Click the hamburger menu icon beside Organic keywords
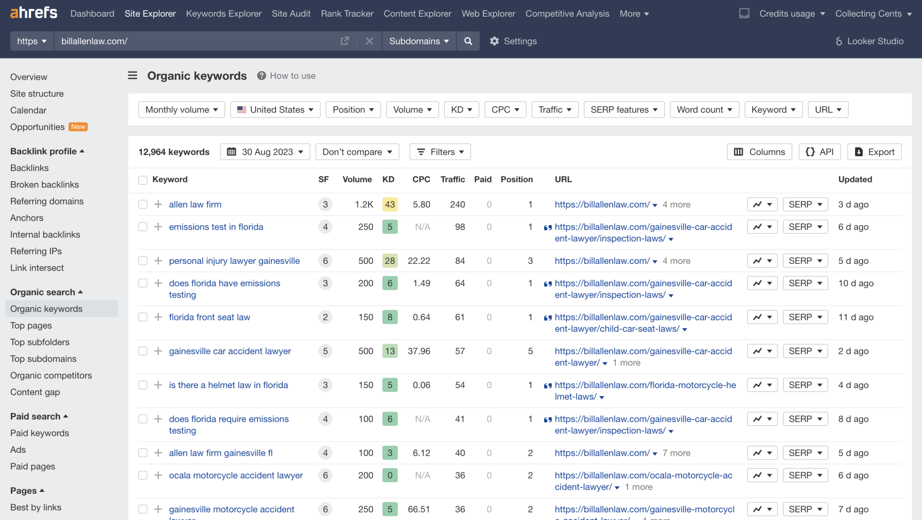Viewport: 922px width, 520px height. coord(132,76)
